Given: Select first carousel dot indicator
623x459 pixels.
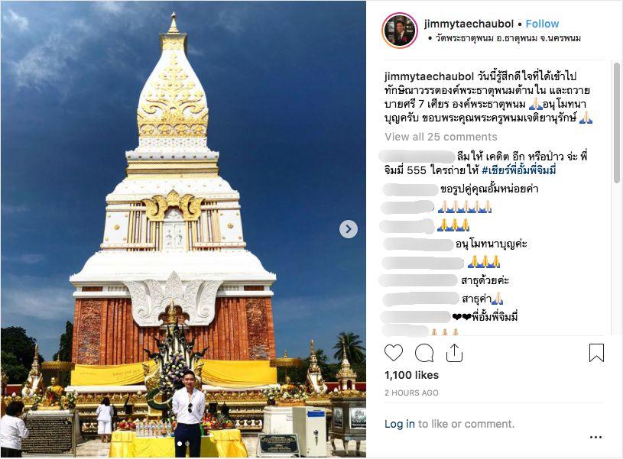Looking at the screenshot, I should (180, 444).
